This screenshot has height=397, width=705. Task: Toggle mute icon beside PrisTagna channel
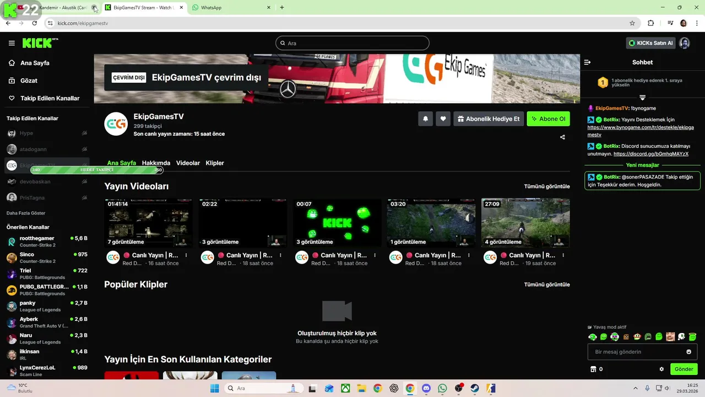[84, 197]
